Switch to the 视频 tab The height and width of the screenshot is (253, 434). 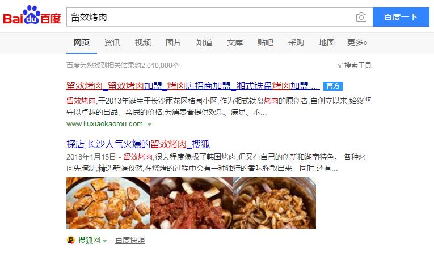(143, 42)
